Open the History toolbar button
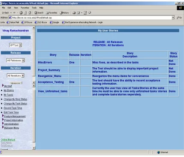The height and width of the screenshot is (157, 184). point(64,13)
